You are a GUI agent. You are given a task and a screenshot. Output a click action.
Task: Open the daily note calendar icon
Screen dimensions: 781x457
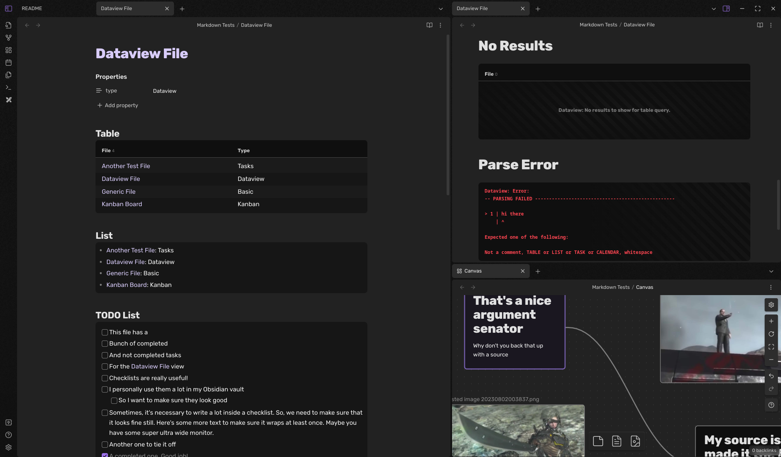pos(9,63)
